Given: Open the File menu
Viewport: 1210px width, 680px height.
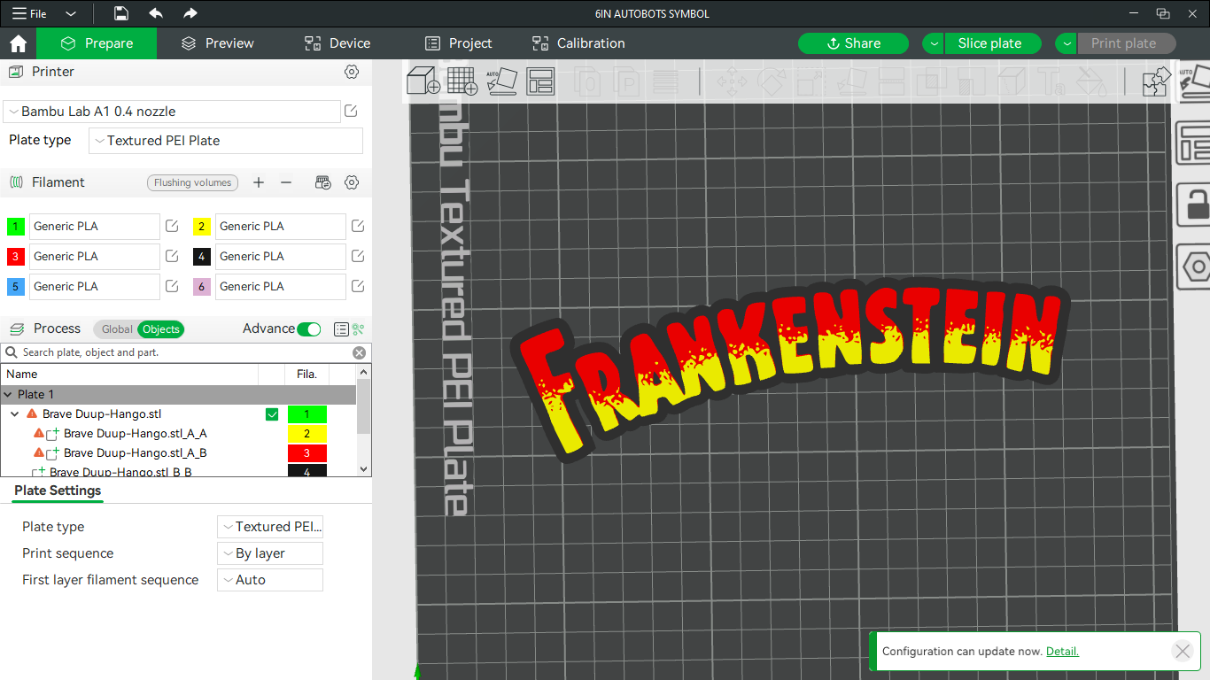Looking at the screenshot, I should (x=29, y=14).
